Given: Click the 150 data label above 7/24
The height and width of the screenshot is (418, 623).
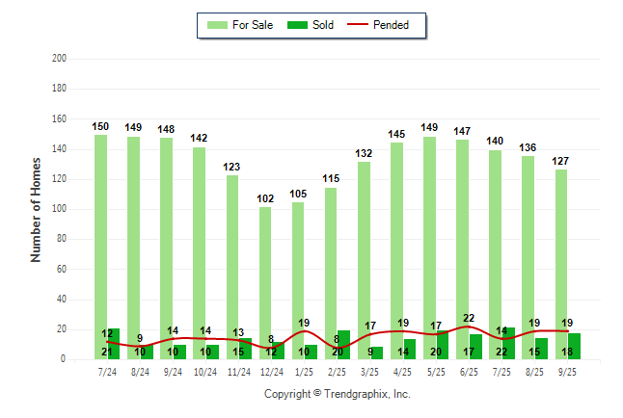Looking at the screenshot, I should pyautogui.click(x=100, y=126).
